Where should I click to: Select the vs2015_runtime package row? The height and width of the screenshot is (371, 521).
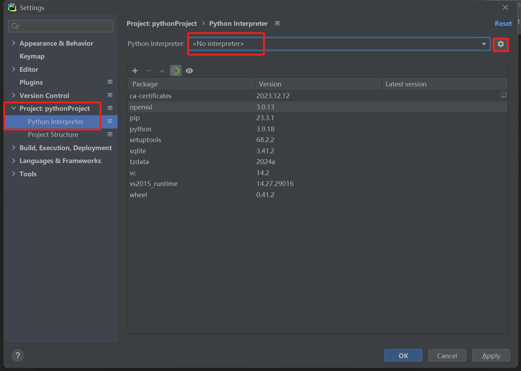point(318,184)
